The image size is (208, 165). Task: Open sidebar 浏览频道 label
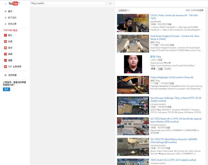pyautogui.click(x=12, y=75)
